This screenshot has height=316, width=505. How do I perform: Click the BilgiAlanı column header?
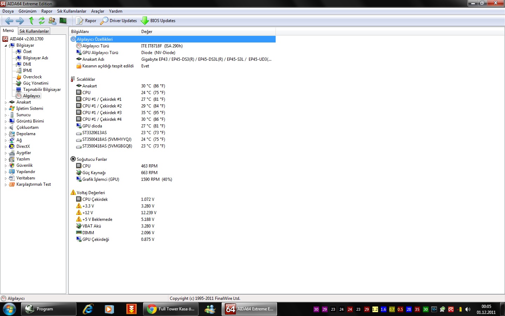point(104,32)
